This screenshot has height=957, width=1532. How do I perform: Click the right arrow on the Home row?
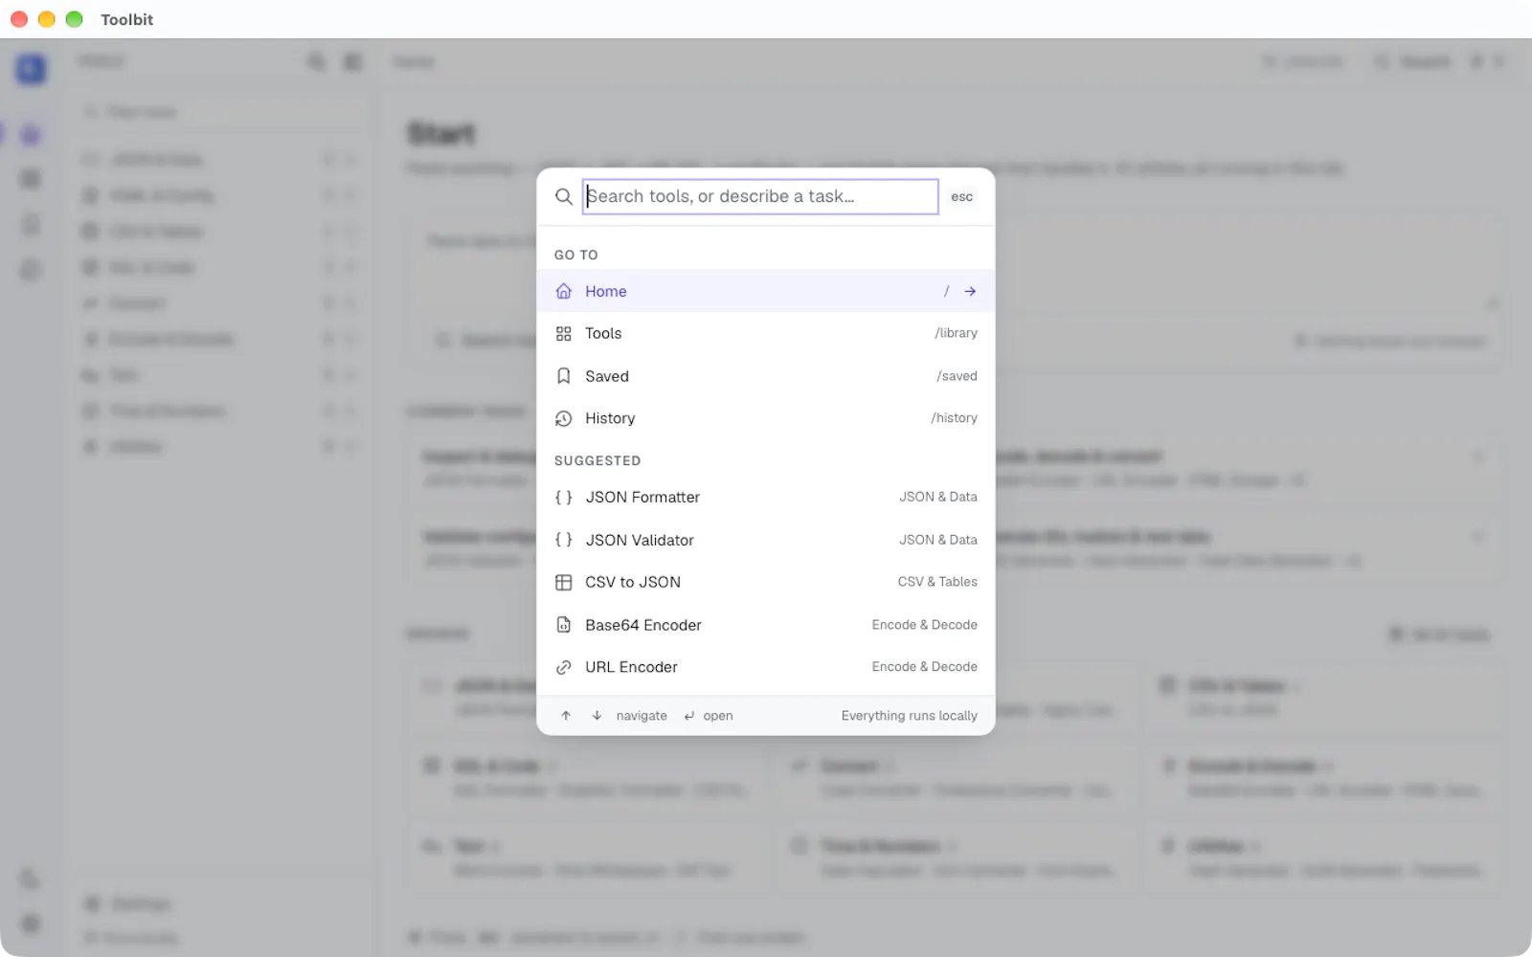(x=970, y=291)
